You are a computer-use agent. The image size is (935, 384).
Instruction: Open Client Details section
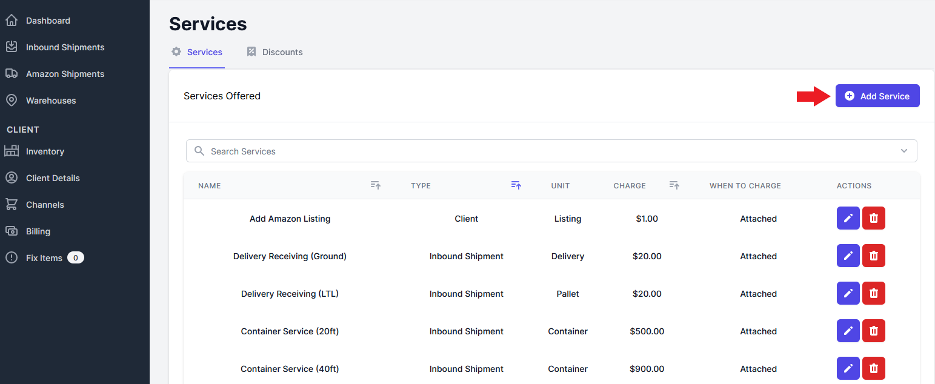53,178
